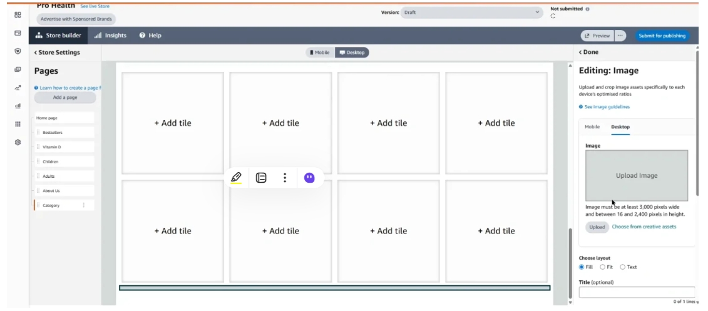Select the Fill layout option
708x311 pixels.
pyautogui.click(x=586, y=267)
